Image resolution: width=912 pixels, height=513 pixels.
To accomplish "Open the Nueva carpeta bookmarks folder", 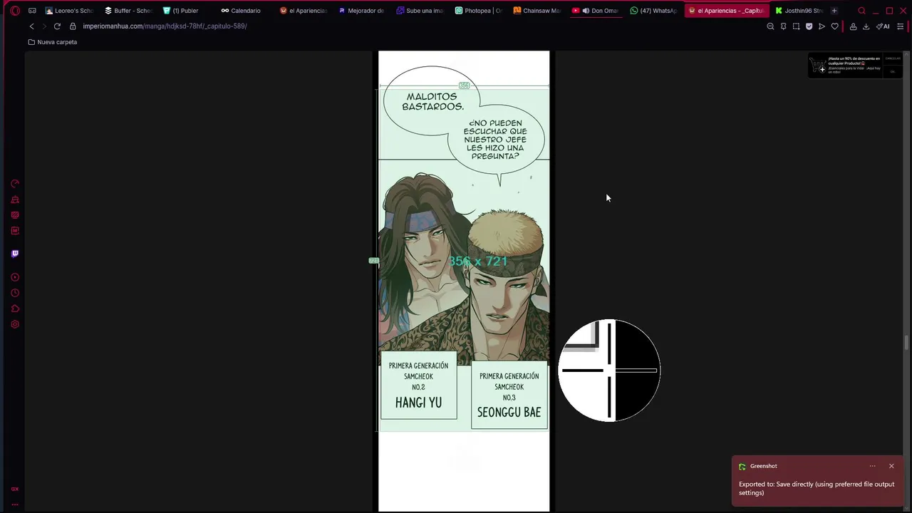I will [x=53, y=42].
